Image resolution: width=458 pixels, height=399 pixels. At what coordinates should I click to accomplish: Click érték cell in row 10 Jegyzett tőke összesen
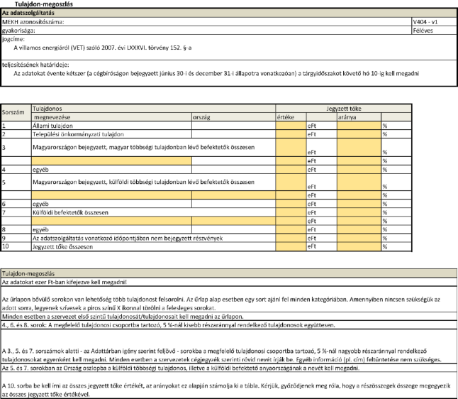(289, 247)
